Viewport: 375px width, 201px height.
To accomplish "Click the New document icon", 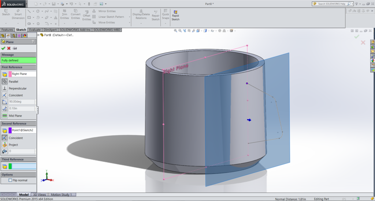I will pos(36,4).
